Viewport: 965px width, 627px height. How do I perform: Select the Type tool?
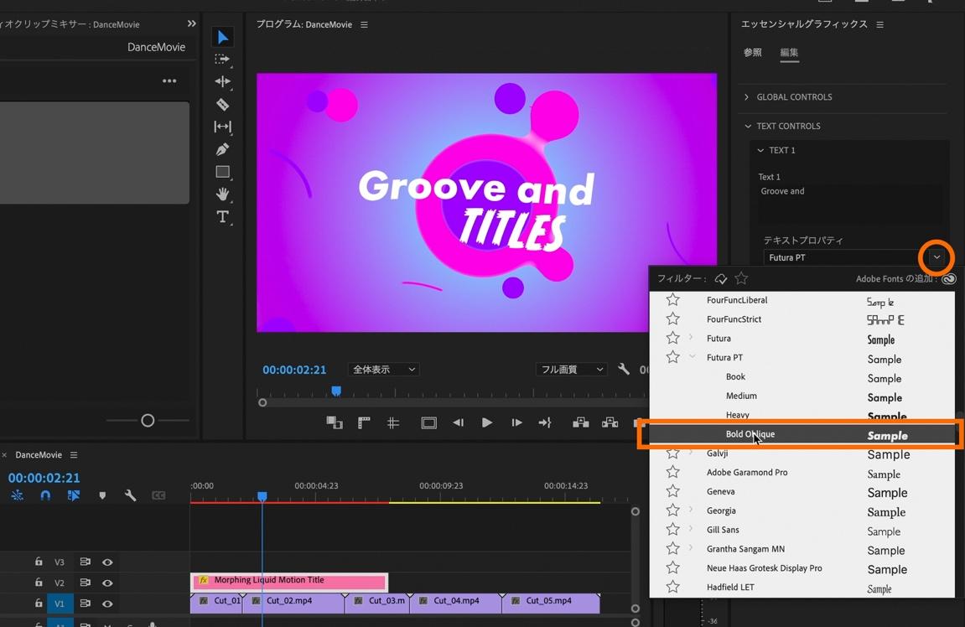click(222, 216)
